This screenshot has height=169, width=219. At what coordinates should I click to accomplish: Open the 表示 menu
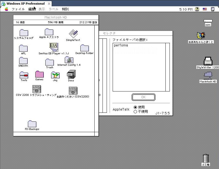42,9
